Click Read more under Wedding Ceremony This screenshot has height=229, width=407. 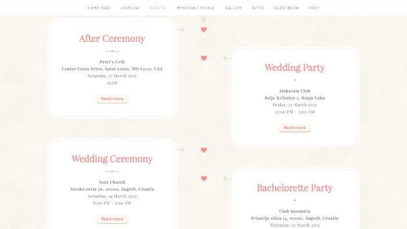pyautogui.click(x=112, y=219)
